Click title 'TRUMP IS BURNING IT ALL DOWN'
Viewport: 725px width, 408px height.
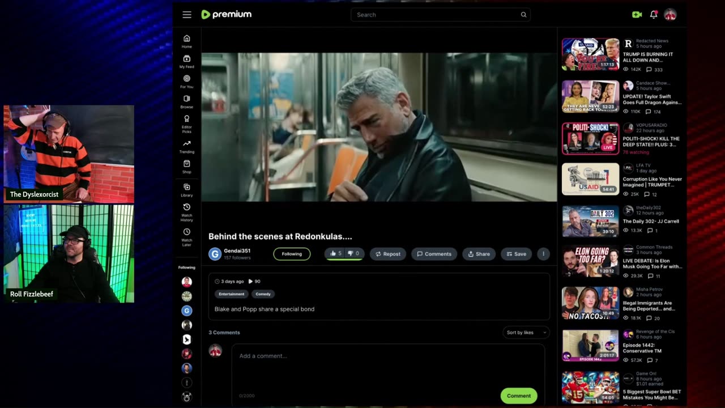pos(648,57)
